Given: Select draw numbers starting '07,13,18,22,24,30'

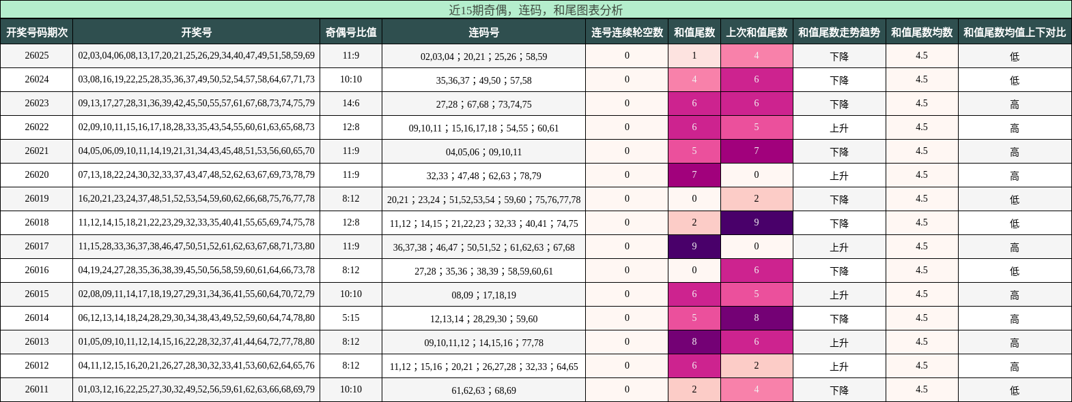Looking at the screenshot, I should click(197, 175).
